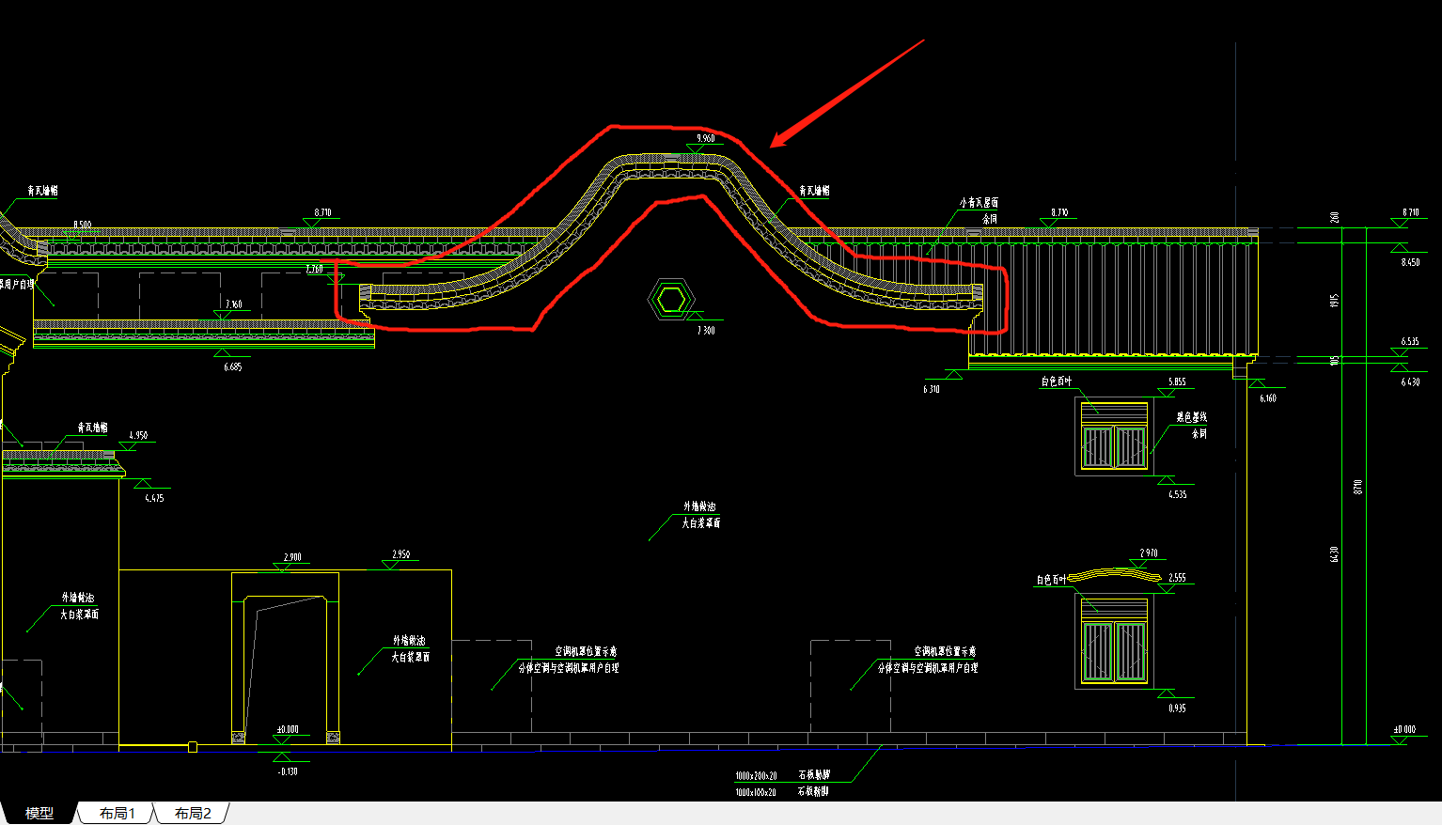Click the 石板勒脚 annotation

(814, 775)
